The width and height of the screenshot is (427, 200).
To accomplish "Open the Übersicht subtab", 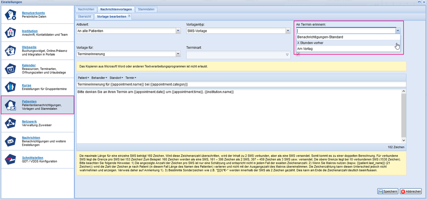I will click(x=84, y=16).
